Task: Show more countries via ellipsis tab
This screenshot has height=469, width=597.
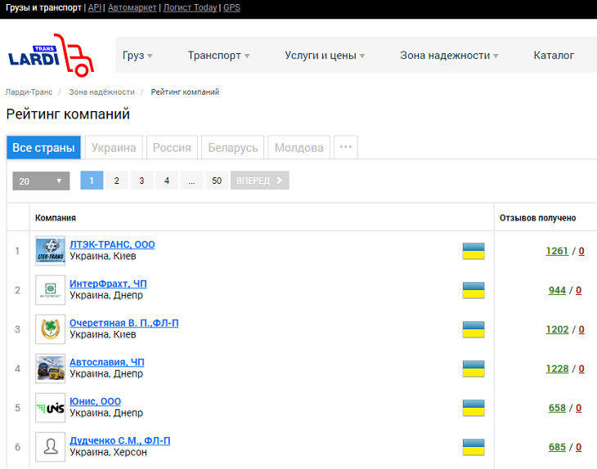Action: (346, 147)
